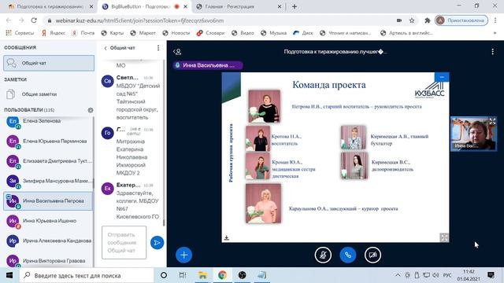Leave audio with the blue phone button
The width and height of the screenshot is (504, 283).
click(x=348, y=255)
